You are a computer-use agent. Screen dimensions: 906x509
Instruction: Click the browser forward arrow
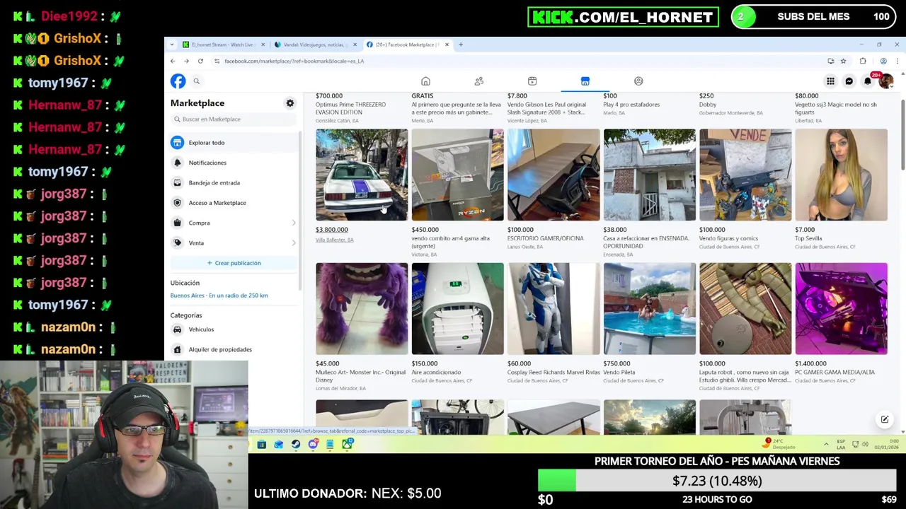[x=186, y=62]
